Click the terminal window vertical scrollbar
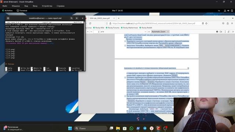 point(84,45)
